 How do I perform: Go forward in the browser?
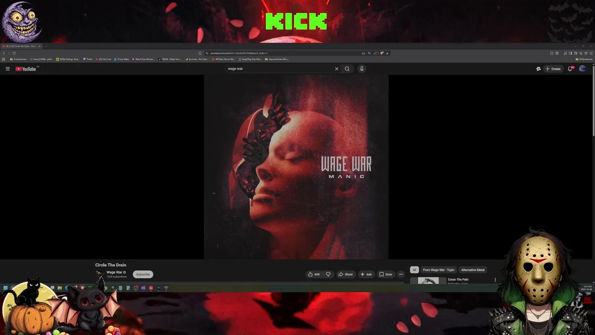[8, 53]
